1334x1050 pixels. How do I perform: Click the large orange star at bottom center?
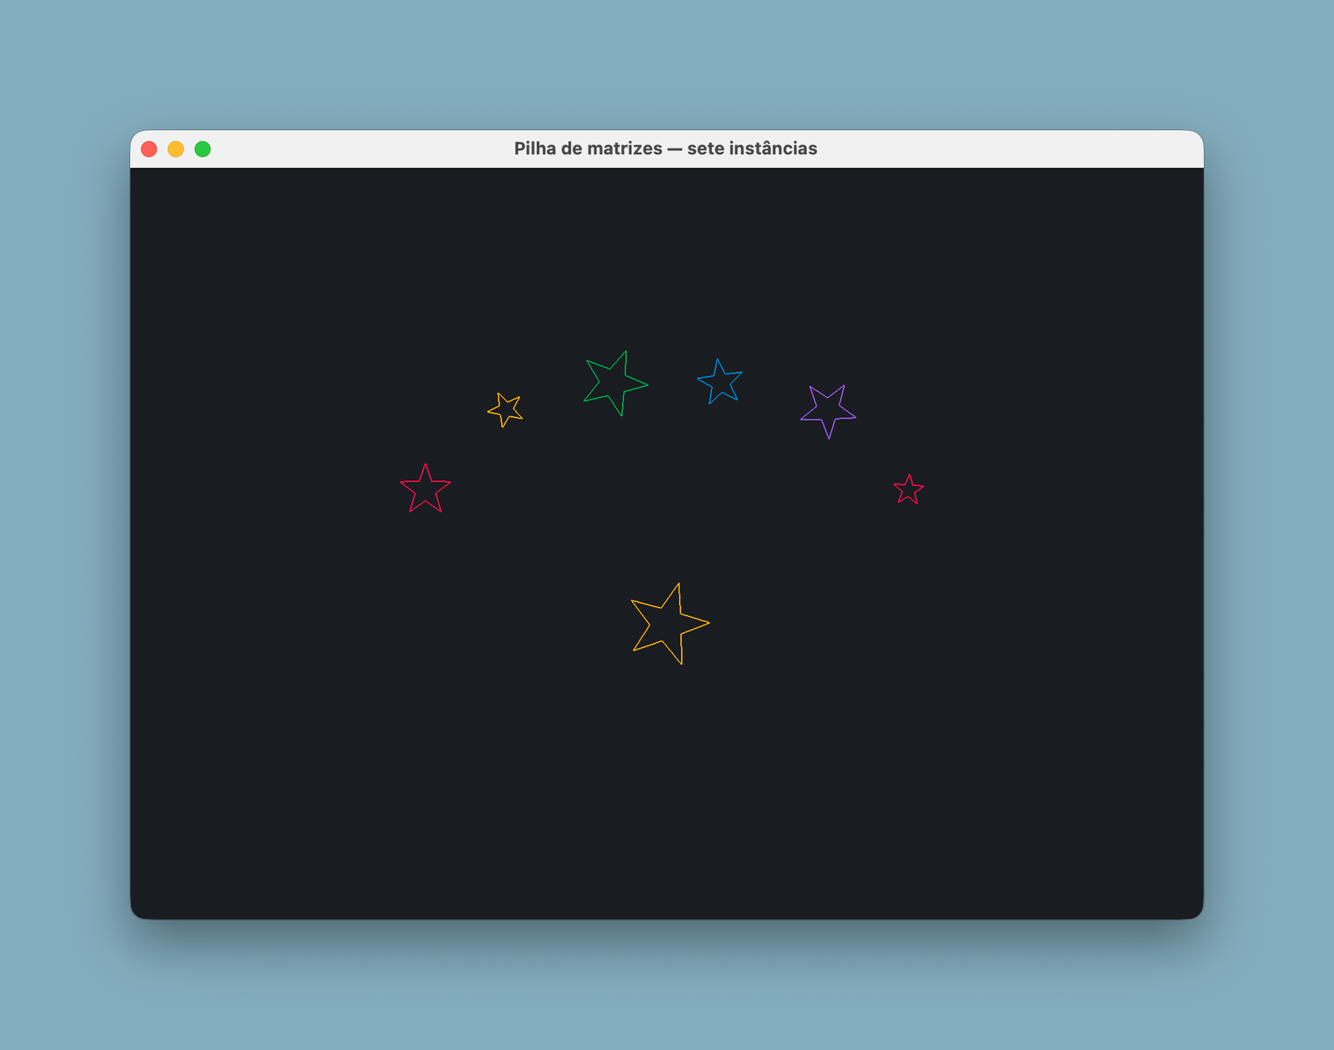point(669,624)
